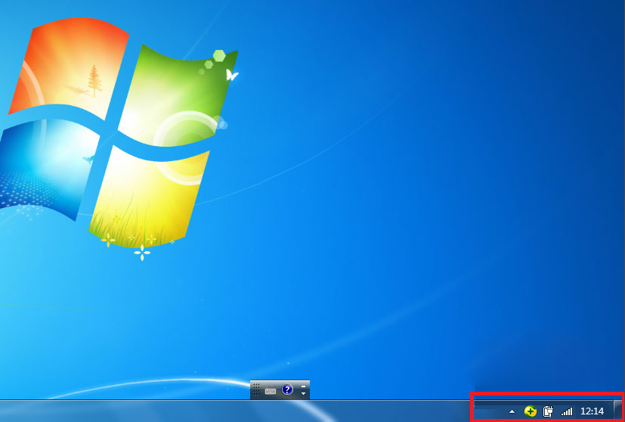Open the power plug battery tray icon

549,411
